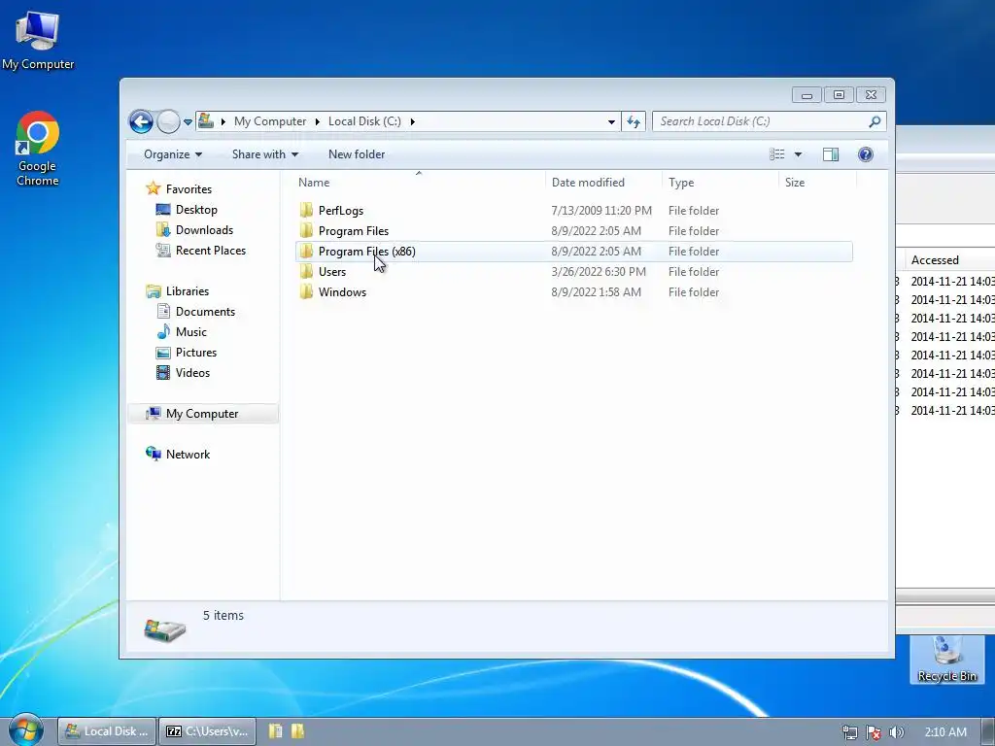This screenshot has height=746, width=995.
Task: Refresh the folder with the refresh icon
Action: (634, 121)
